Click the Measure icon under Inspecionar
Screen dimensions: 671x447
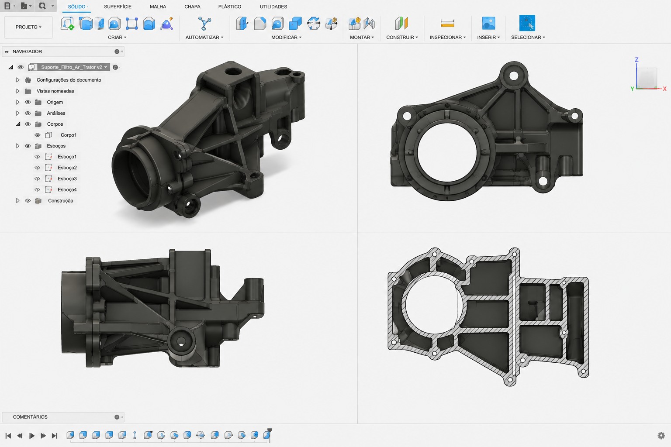[447, 23]
